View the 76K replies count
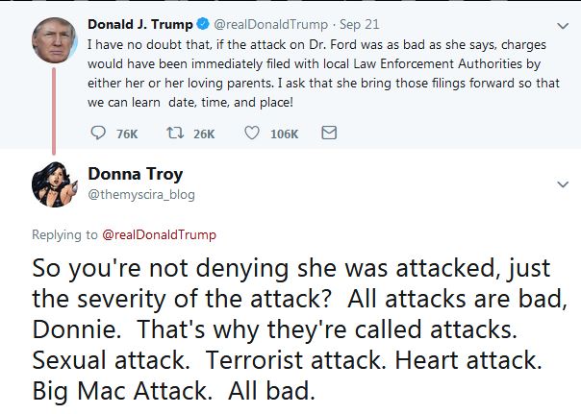The height and width of the screenshot is (414, 581). [127, 134]
